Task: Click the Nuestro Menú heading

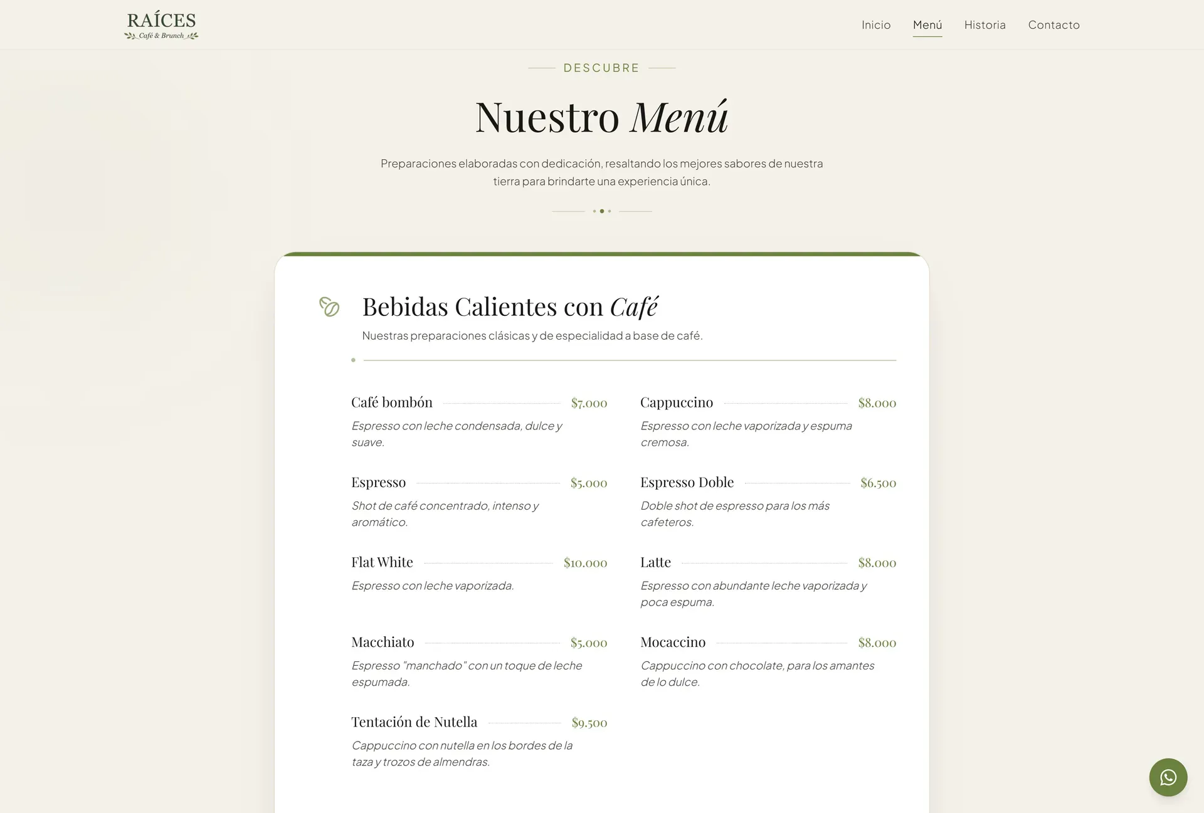Action: [x=601, y=117]
